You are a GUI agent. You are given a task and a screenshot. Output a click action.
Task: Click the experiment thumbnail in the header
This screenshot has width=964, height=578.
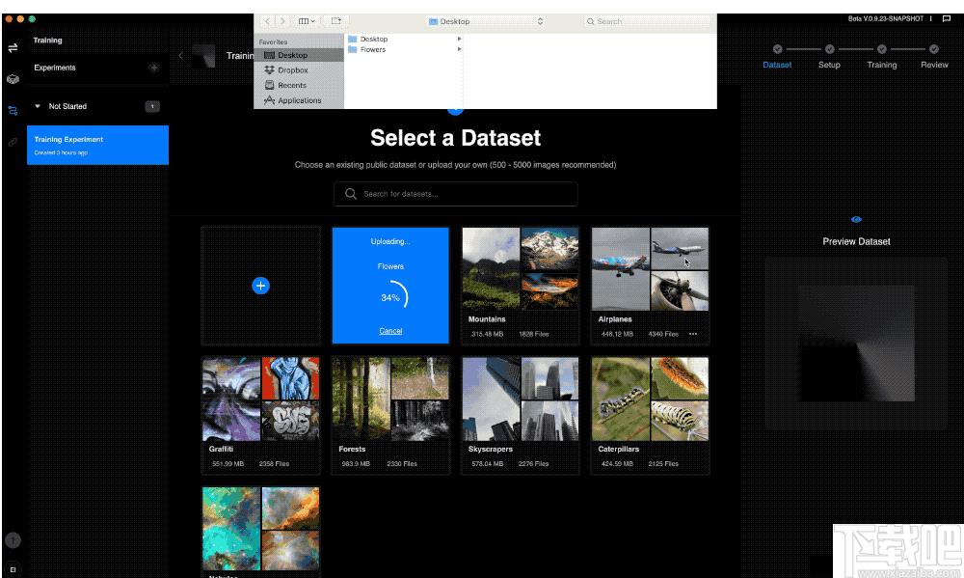pos(203,56)
